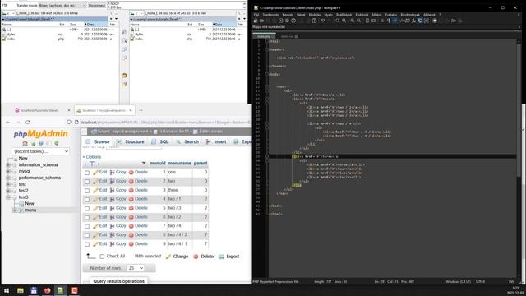The height and width of the screenshot is (296, 526).
Task: Switch to the Insert tab
Action: click(216, 142)
